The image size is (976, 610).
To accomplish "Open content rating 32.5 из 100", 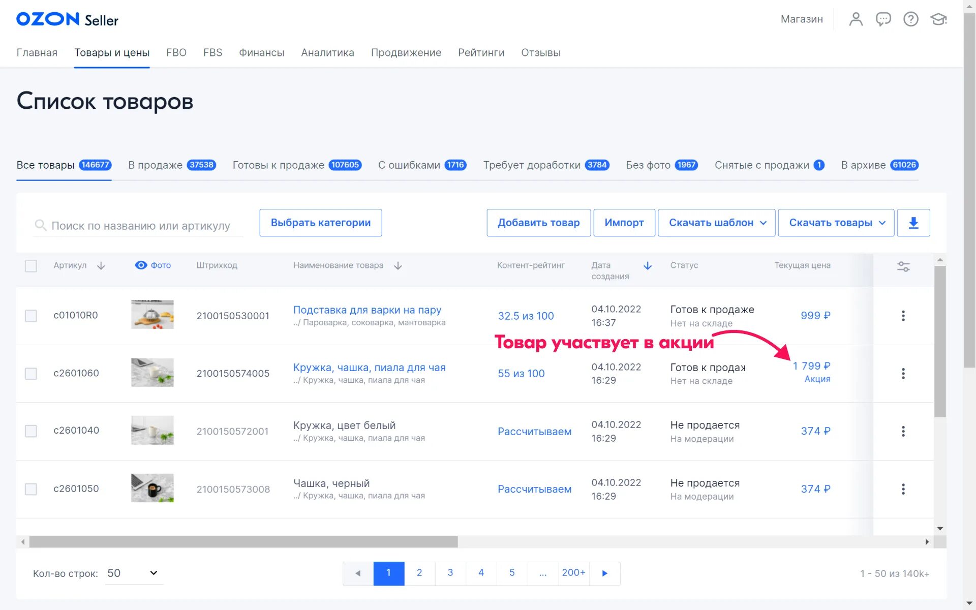I will pos(526,316).
